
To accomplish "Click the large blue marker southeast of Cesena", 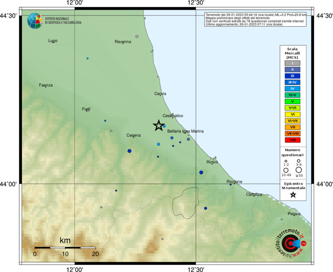I will coord(129,151).
